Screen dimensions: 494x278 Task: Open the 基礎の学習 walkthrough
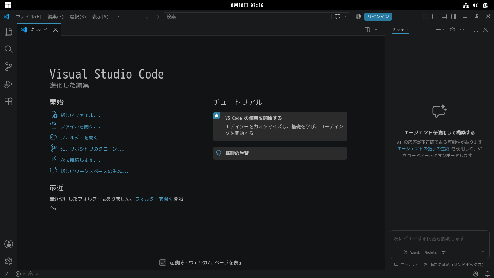point(280,153)
